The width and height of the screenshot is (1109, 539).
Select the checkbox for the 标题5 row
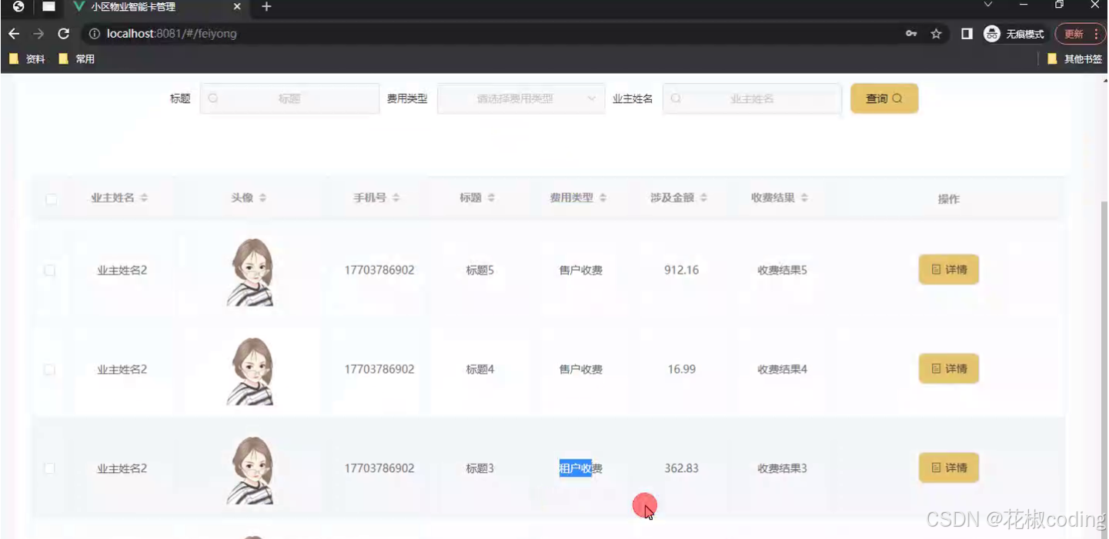pyautogui.click(x=50, y=271)
